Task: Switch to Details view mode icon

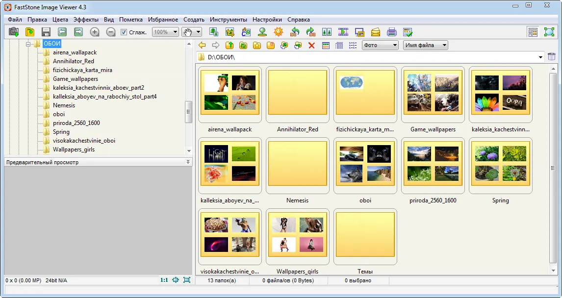Action: [x=339, y=45]
